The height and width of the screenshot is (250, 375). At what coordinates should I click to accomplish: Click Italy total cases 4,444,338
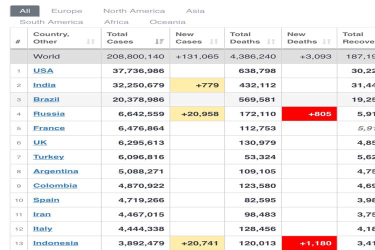[x=141, y=228]
